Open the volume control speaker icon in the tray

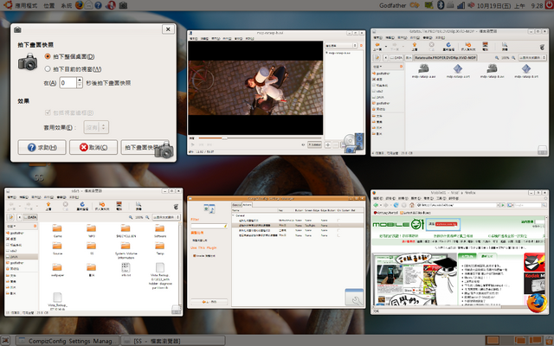[471, 5]
